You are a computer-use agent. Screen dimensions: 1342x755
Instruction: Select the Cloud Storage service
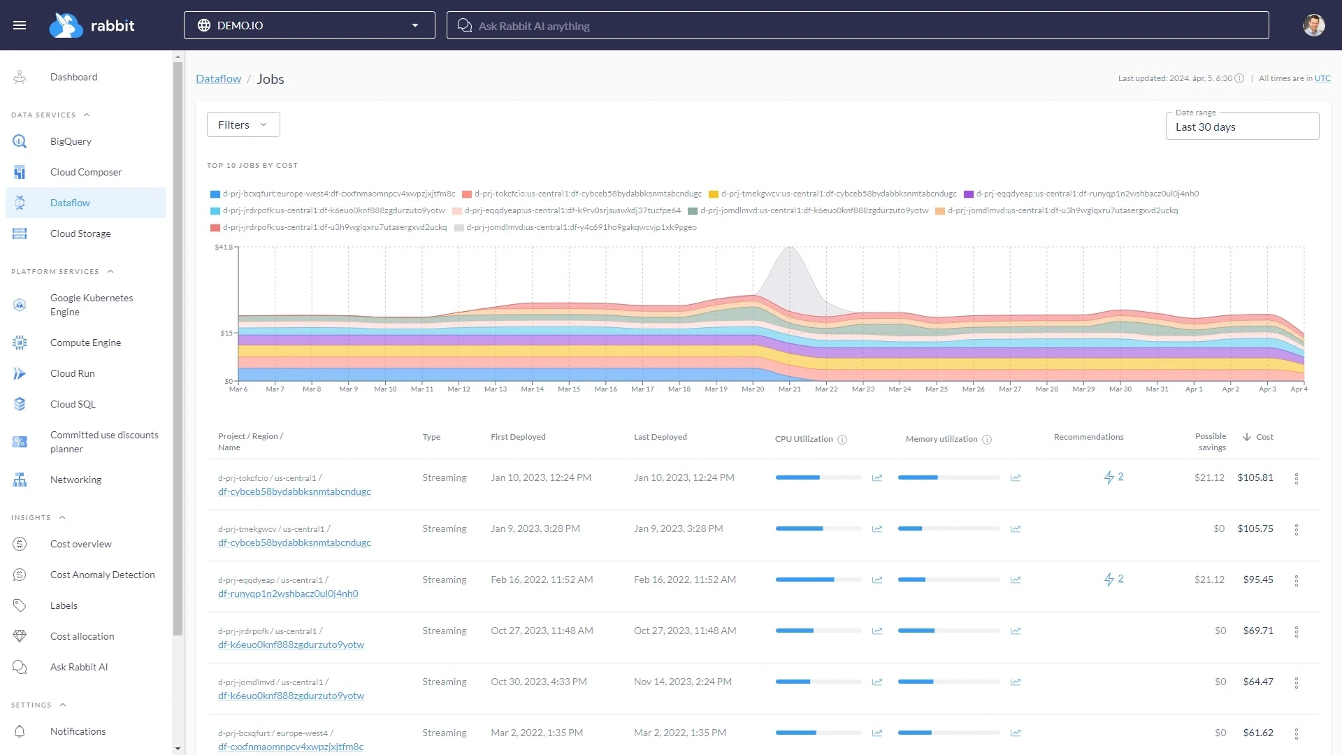(80, 233)
